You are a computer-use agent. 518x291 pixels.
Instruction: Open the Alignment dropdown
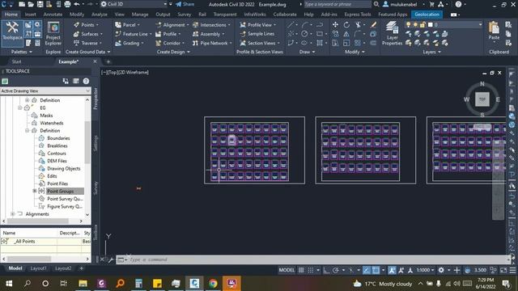[x=172, y=25]
